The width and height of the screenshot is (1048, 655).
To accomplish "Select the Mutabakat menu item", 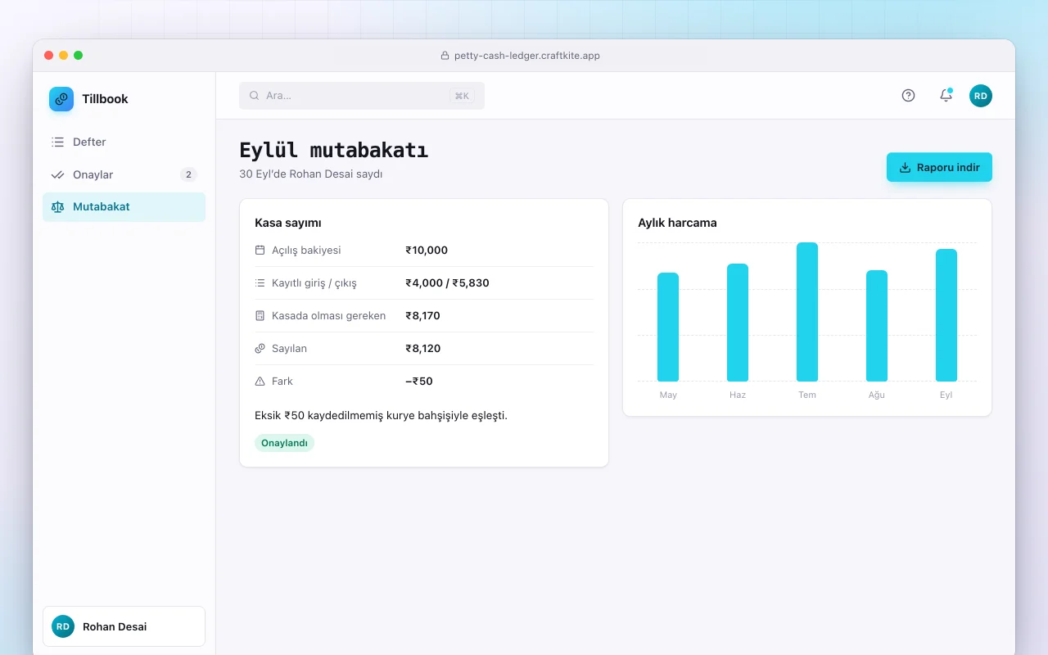I will click(124, 207).
